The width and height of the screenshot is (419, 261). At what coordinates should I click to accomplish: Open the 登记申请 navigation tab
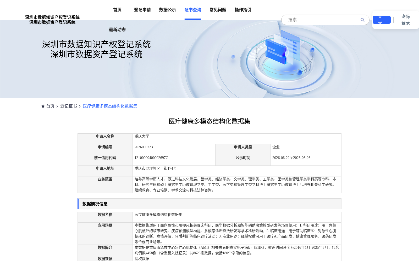tap(142, 10)
